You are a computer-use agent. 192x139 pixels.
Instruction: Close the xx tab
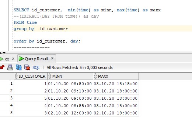point(13,59)
